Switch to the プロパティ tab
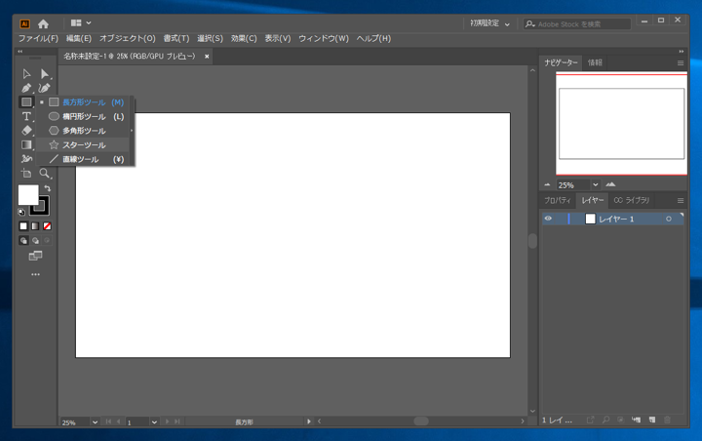Screen dimensions: 702x441 click(558, 200)
